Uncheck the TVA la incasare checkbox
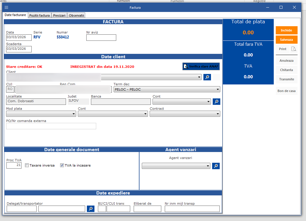Viewport: 306px width, 221px height. tap(62, 165)
